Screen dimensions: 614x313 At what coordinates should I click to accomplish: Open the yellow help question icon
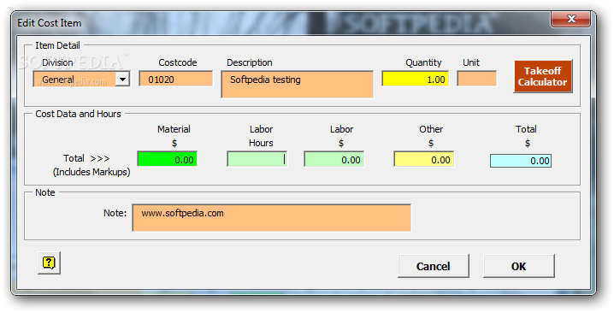click(49, 263)
